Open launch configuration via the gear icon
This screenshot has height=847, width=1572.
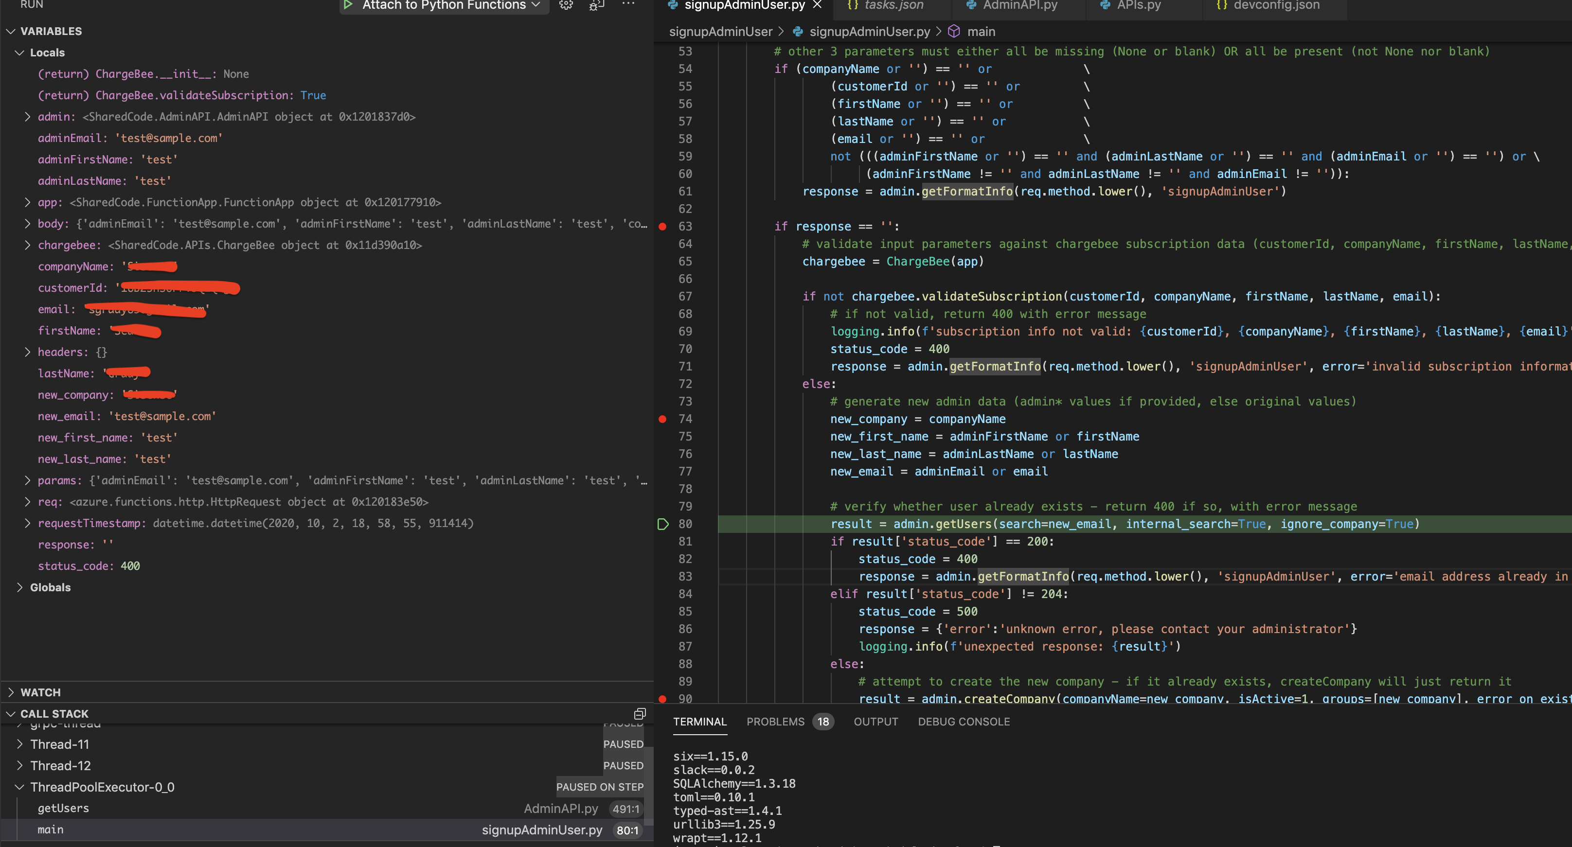point(566,5)
